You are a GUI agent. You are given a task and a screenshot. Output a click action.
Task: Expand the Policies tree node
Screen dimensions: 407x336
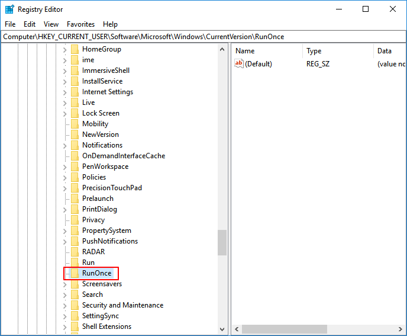point(65,177)
